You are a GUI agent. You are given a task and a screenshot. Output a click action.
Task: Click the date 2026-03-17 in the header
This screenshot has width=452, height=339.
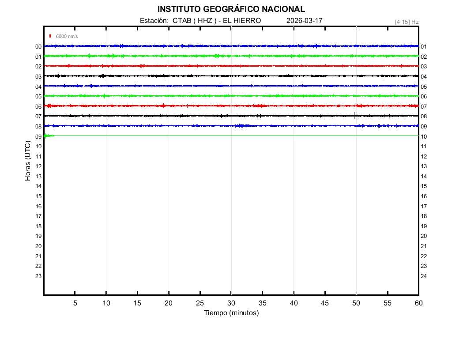(x=304, y=21)
